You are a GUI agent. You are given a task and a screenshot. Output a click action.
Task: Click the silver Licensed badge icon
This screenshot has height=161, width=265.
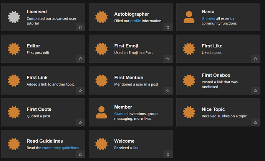point(14,17)
